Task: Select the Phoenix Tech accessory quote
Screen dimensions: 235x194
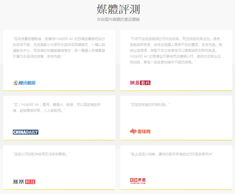Action: [x=41, y=154]
